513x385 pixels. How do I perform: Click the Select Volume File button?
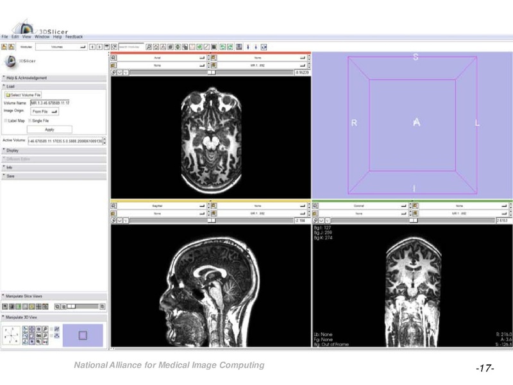coord(23,95)
